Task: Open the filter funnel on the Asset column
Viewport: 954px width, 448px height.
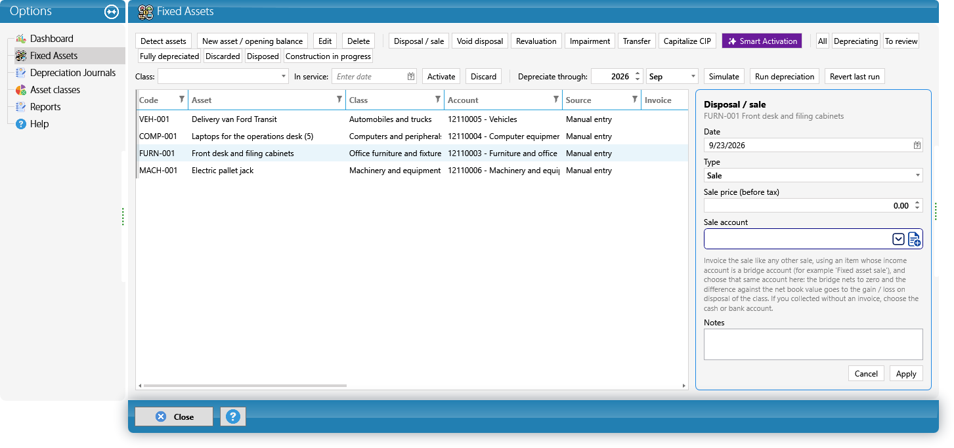Action: point(339,100)
